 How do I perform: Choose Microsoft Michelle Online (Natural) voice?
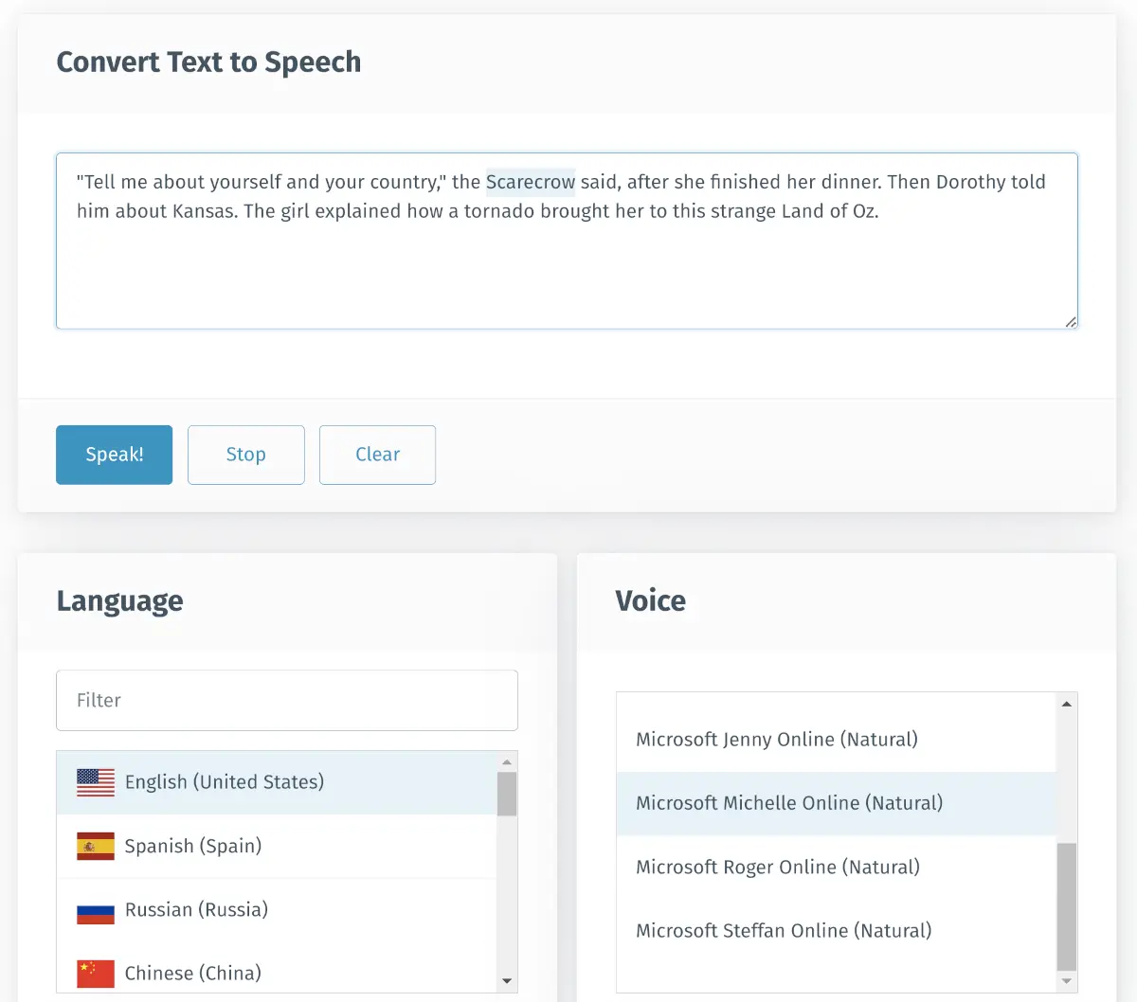click(836, 803)
